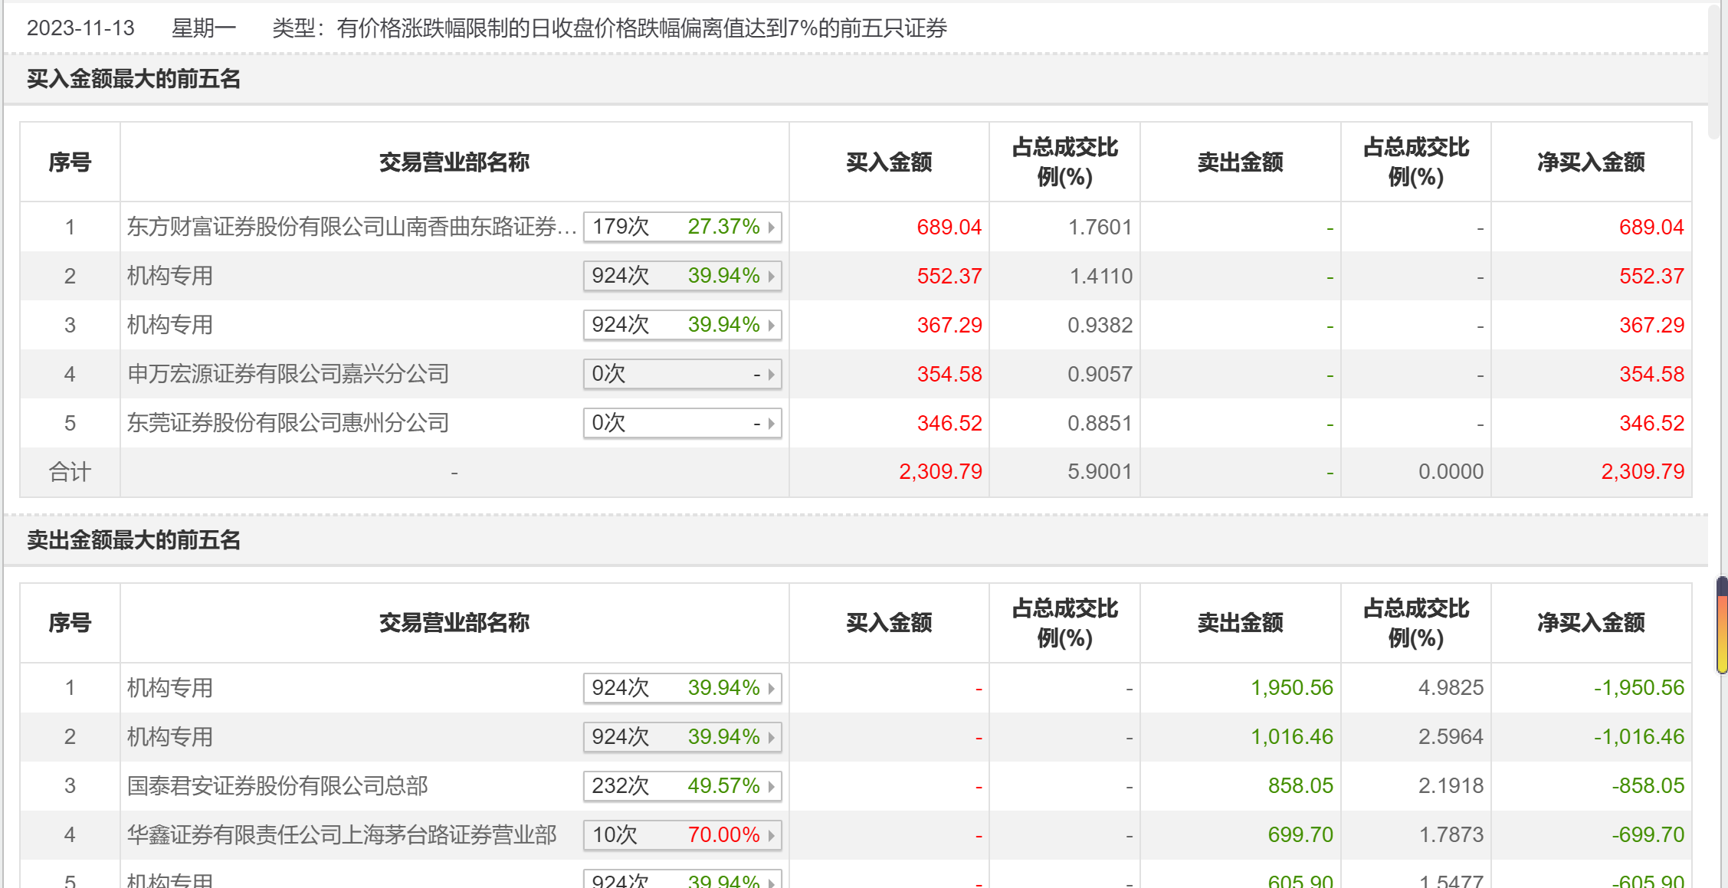Click 净买入金额 header in the sell table
The height and width of the screenshot is (888, 1728).
[1591, 623]
